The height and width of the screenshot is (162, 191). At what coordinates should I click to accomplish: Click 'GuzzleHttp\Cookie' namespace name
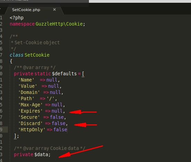[59, 24]
